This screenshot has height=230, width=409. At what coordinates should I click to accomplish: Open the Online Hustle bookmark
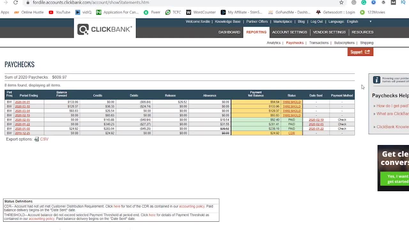tap(29, 12)
